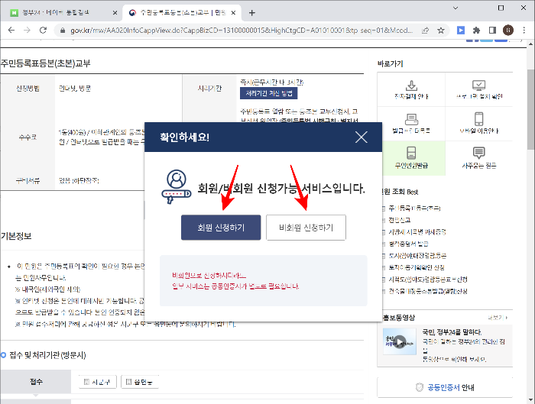Open 건축물대장등초본발급(열람)신청 link
Image resolution: width=535 pixels, height=404 pixels.
tap(428, 291)
